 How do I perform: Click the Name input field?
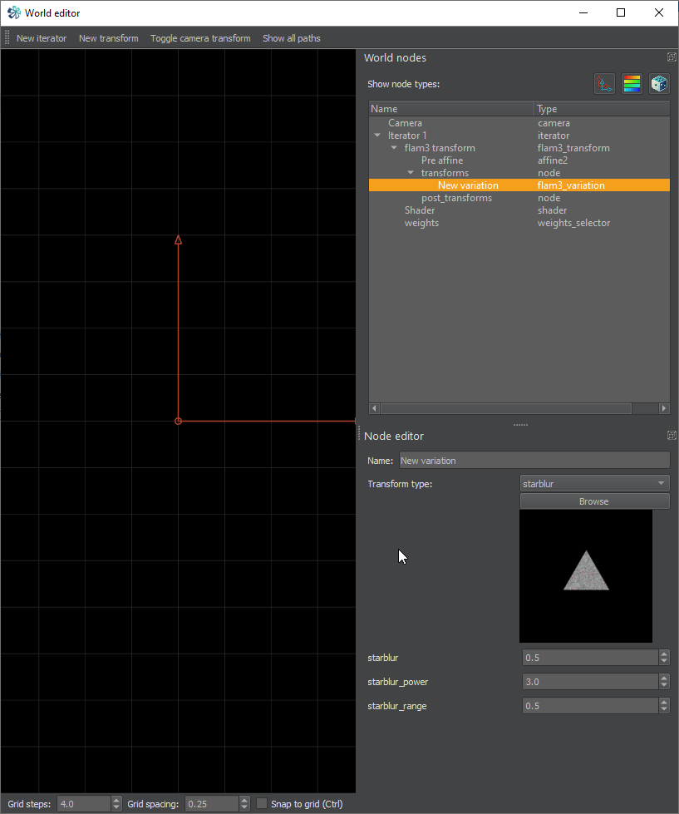click(534, 461)
